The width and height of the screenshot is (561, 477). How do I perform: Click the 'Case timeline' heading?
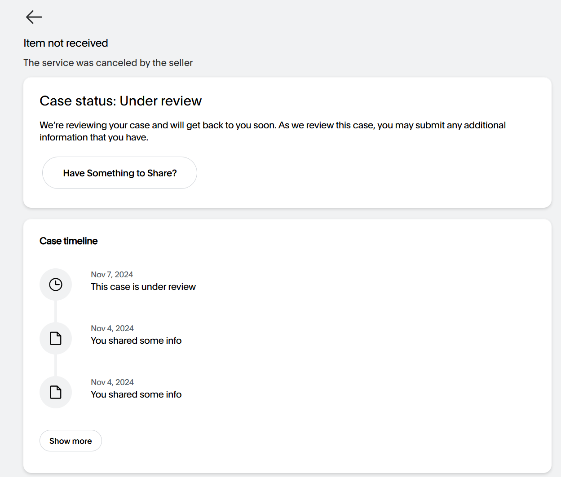coord(68,241)
